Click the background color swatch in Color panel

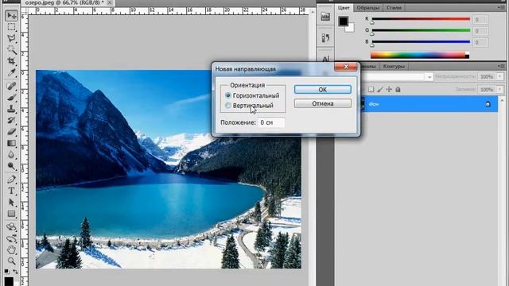click(x=351, y=29)
